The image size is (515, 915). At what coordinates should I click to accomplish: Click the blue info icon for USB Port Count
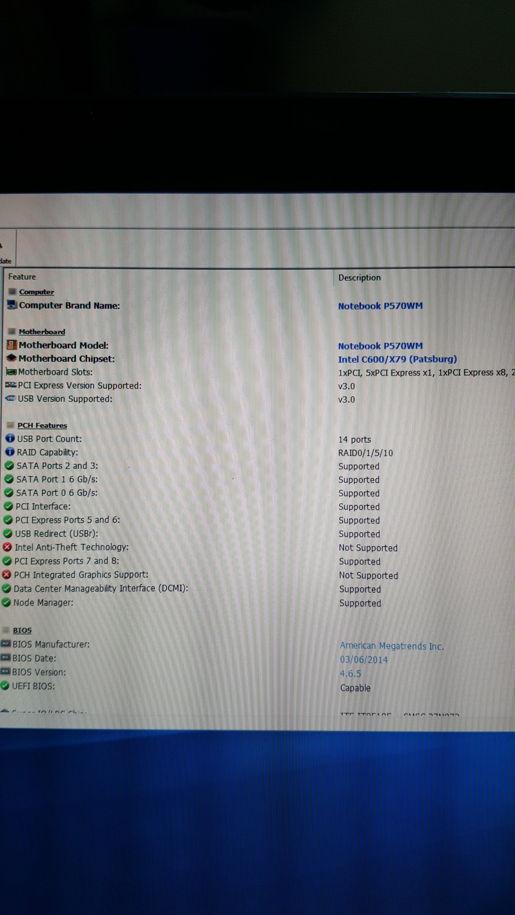[10, 439]
